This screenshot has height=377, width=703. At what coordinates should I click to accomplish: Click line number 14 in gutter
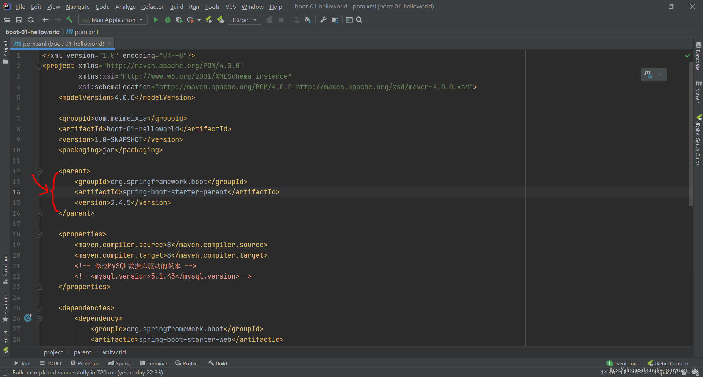tap(16, 192)
